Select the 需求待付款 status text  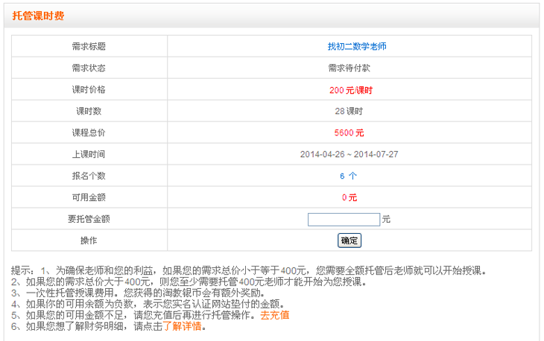point(349,68)
